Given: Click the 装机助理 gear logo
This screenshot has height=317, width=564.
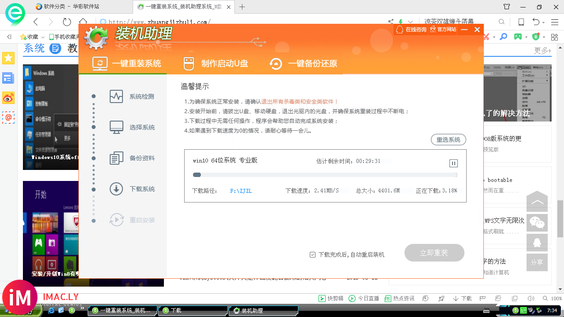Looking at the screenshot, I should pyautogui.click(x=96, y=37).
